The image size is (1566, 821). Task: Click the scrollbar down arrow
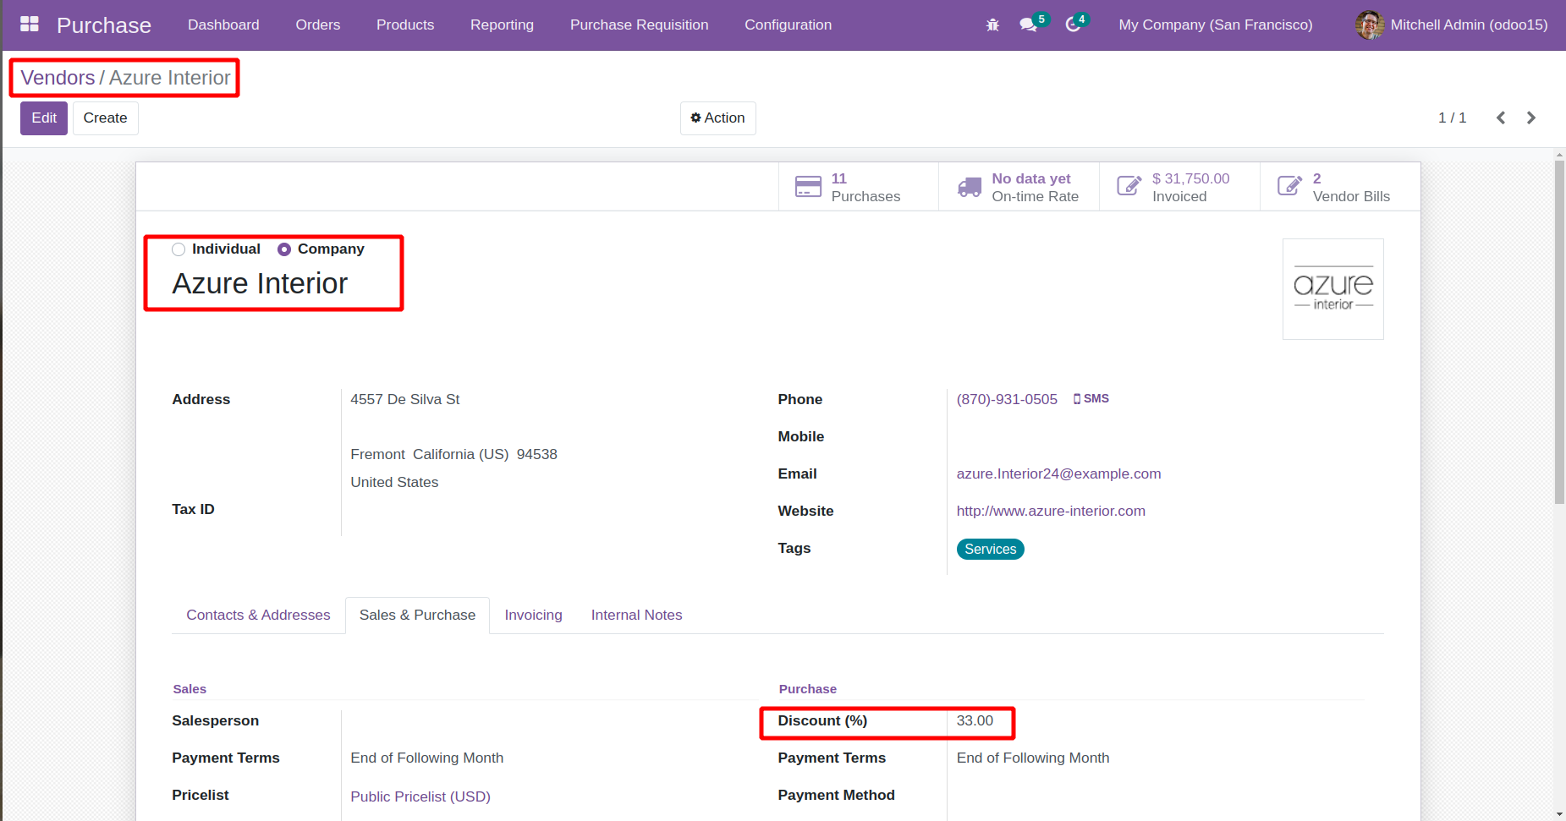click(1560, 814)
